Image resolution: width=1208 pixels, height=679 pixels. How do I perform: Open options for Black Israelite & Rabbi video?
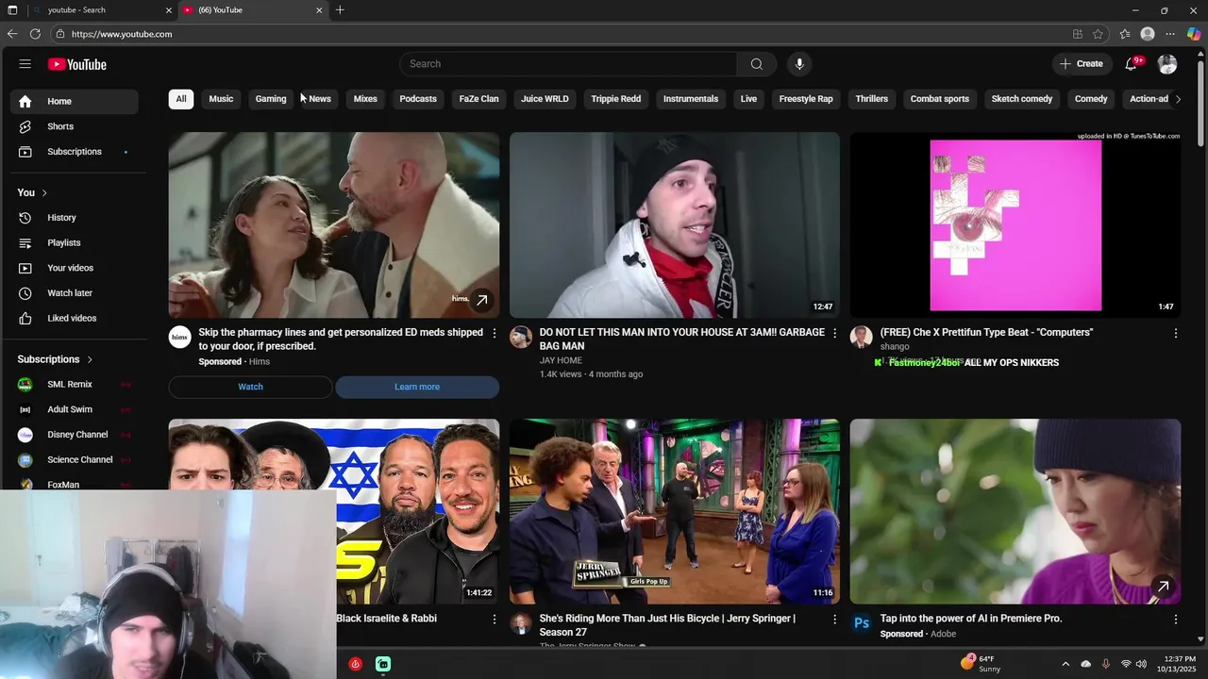pyautogui.click(x=494, y=620)
